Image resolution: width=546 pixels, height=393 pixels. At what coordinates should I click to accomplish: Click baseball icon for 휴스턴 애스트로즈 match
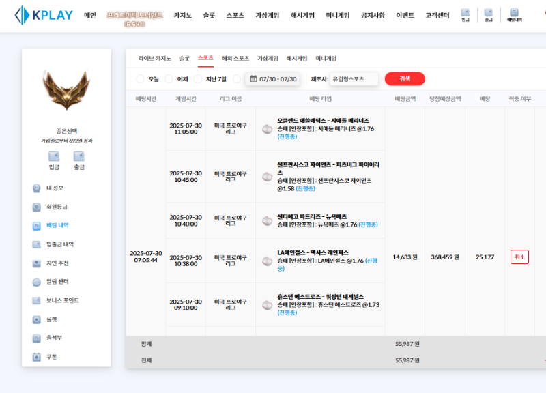click(267, 305)
